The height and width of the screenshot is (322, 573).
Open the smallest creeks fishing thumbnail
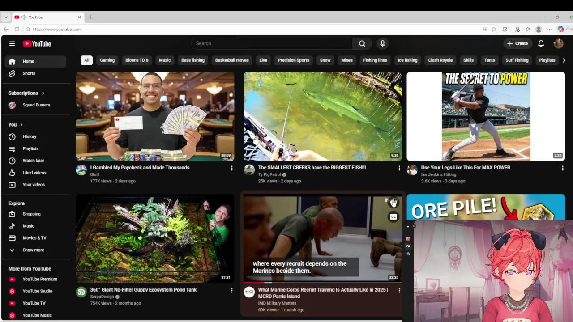tap(323, 116)
